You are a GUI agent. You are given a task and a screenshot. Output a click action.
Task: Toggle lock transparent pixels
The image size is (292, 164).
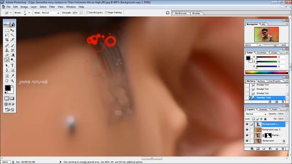(x=254, y=119)
